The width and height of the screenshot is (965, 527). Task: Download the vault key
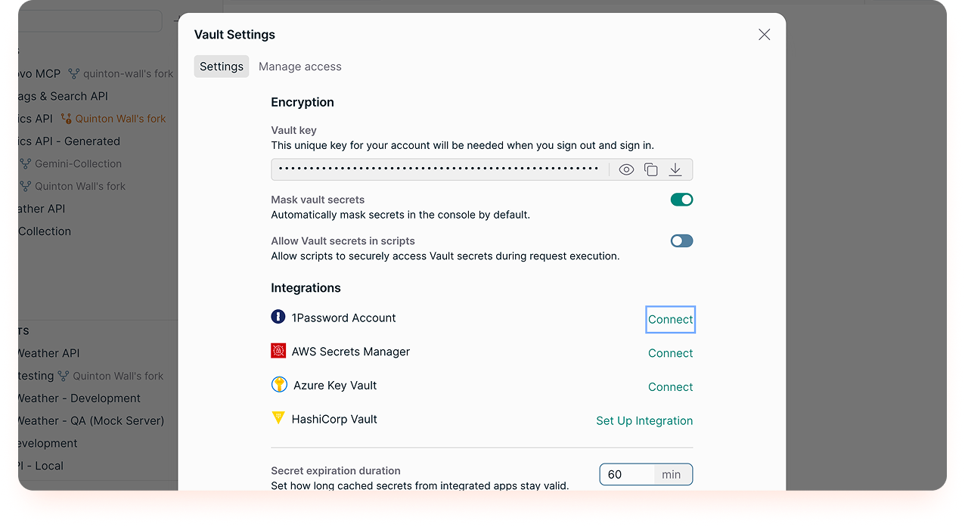point(675,169)
